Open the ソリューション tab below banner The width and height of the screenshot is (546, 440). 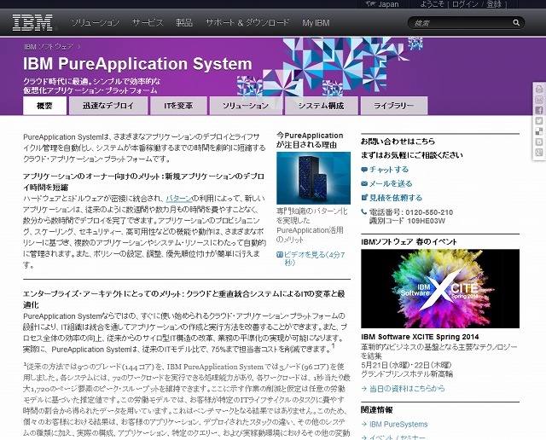(246, 106)
